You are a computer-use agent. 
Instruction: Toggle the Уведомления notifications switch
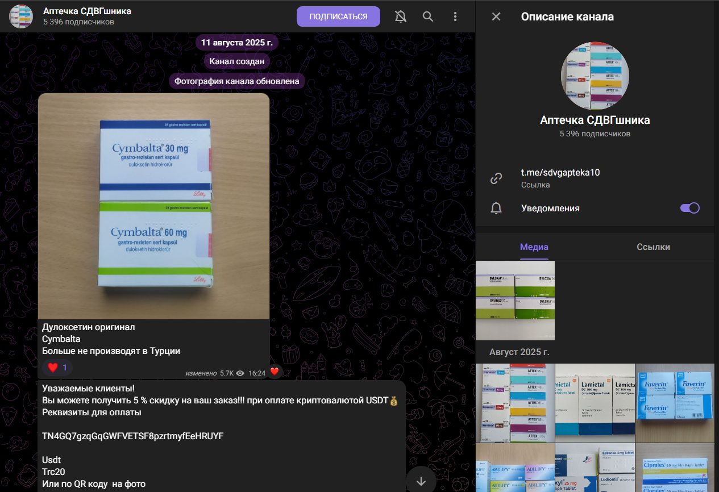coord(689,208)
